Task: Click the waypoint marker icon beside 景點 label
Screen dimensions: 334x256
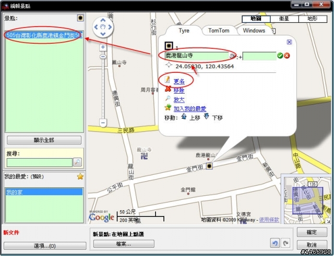Action: (80, 18)
